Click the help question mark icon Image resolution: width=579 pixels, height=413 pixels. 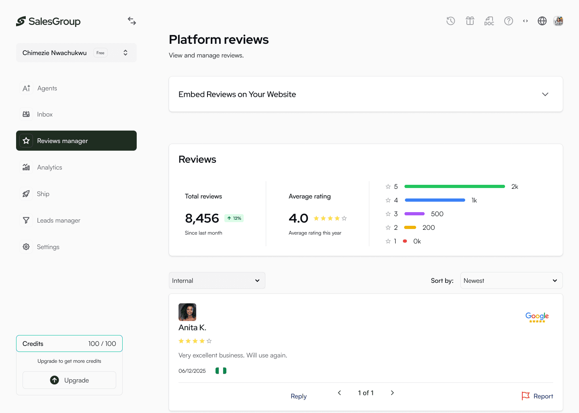pyautogui.click(x=509, y=21)
